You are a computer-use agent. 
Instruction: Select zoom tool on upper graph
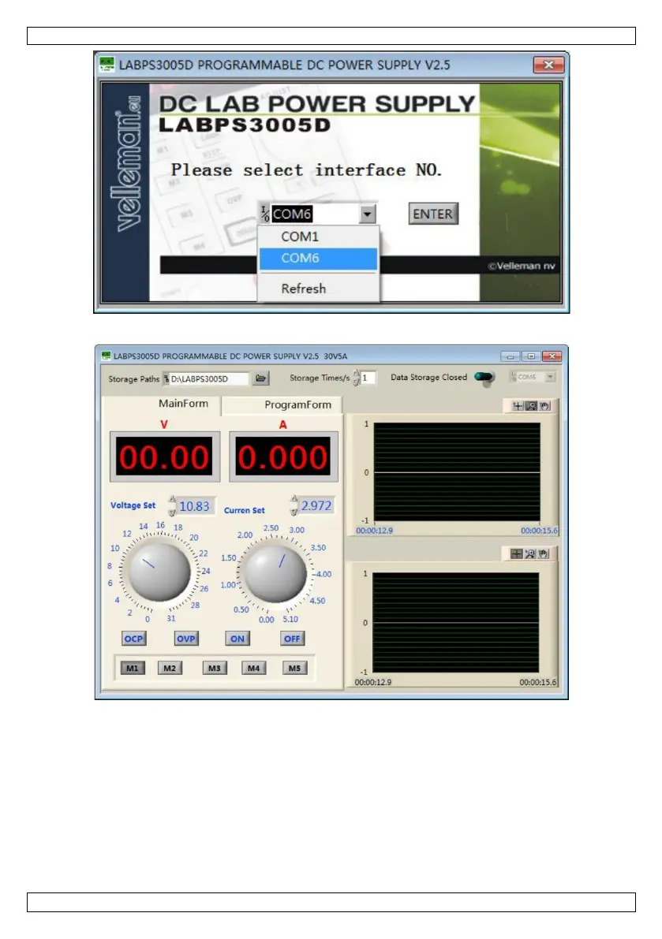(531, 406)
